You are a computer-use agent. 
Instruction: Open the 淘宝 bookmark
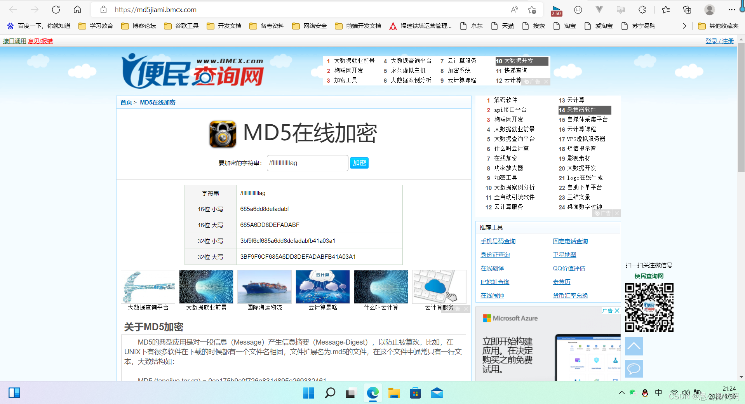564,26
